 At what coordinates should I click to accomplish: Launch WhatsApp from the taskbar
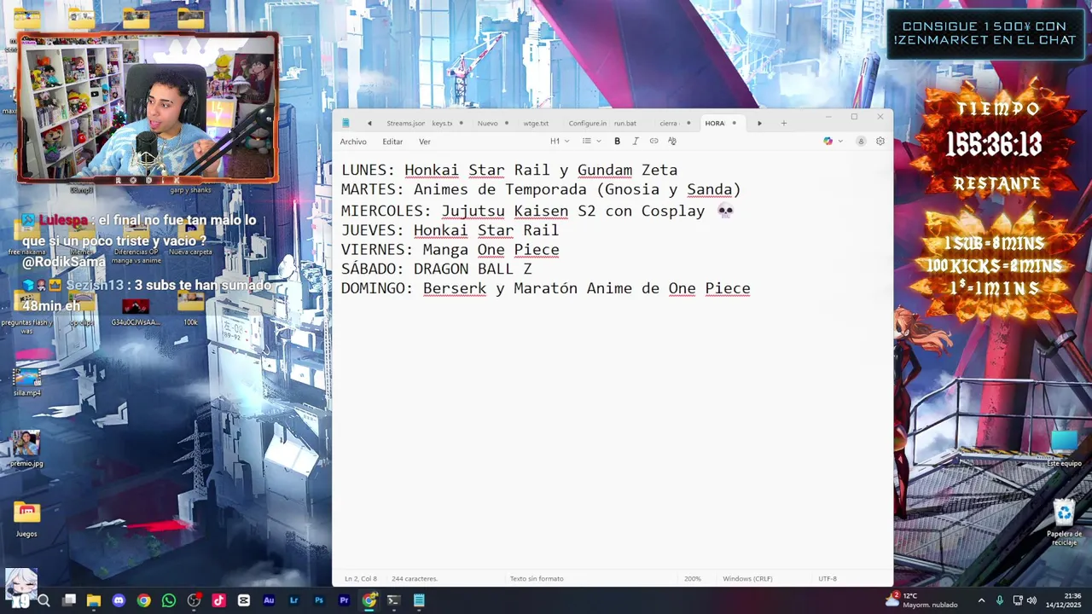click(x=169, y=600)
